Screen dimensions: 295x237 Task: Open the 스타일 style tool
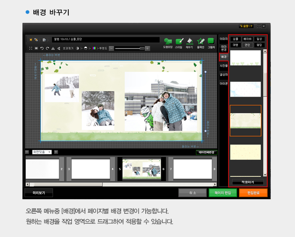click(x=179, y=43)
